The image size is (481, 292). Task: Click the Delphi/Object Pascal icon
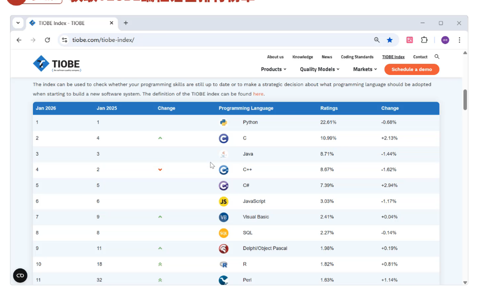(223, 248)
